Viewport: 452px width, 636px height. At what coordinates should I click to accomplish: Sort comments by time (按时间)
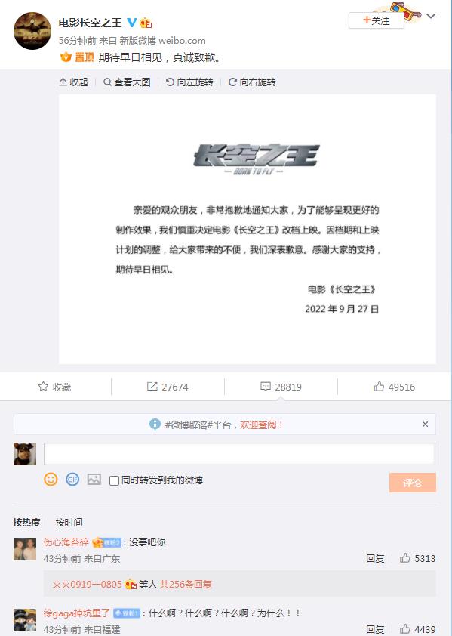click(x=69, y=522)
